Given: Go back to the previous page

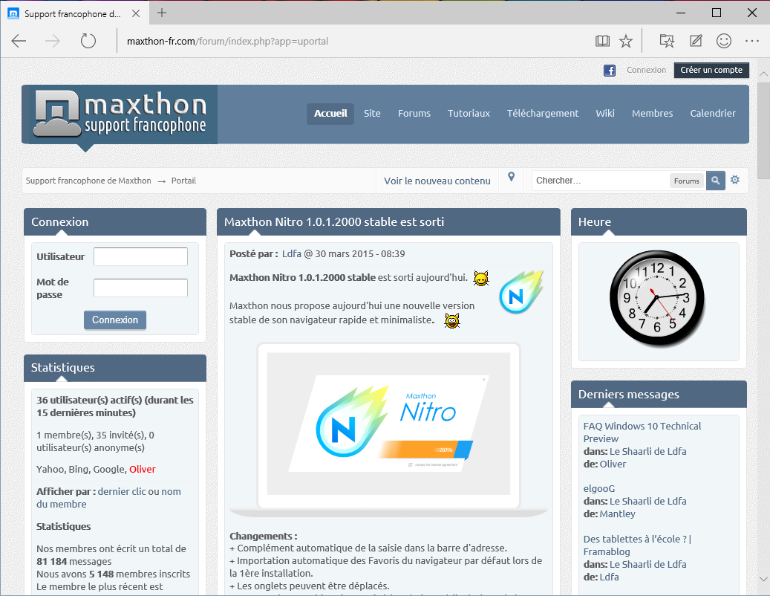Looking at the screenshot, I should tap(19, 41).
